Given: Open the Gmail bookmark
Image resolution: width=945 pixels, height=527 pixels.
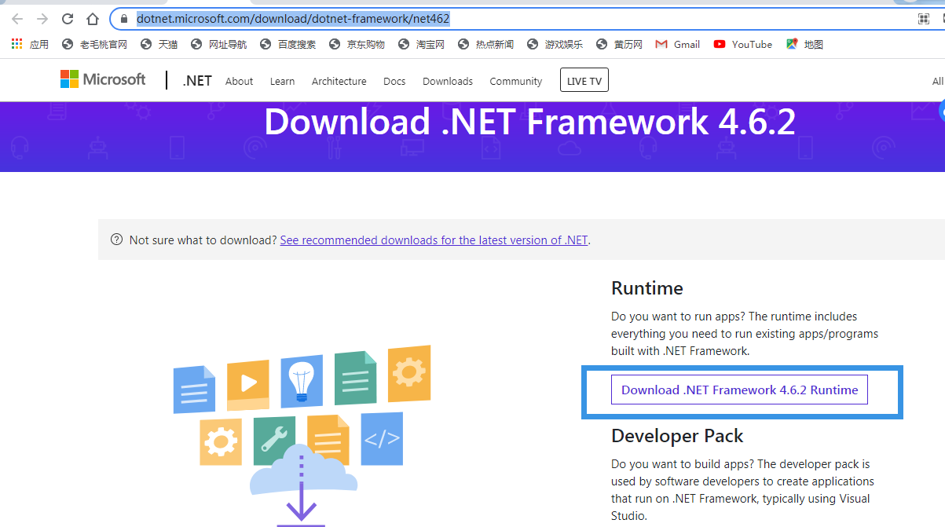Looking at the screenshot, I should 677,45.
